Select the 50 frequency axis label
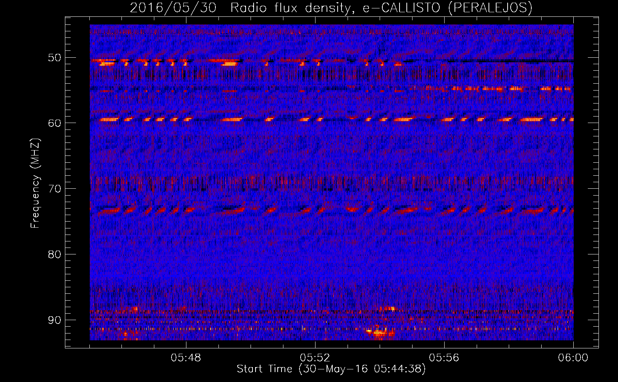This screenshot has height=382, width=618. point(54,58)
